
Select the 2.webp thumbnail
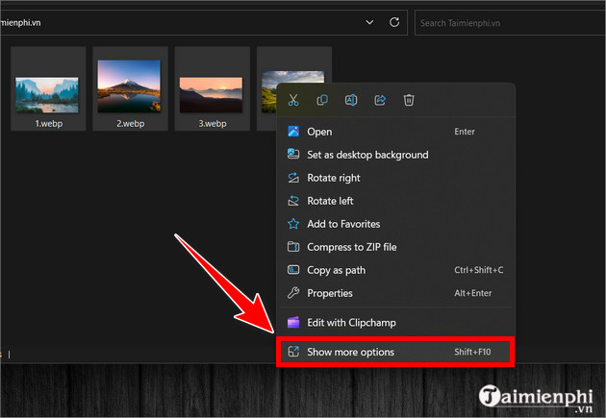[x=130, y=88]
